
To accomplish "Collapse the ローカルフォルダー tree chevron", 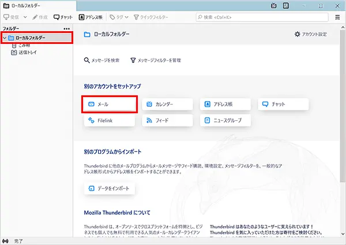I will pos(5,38).
